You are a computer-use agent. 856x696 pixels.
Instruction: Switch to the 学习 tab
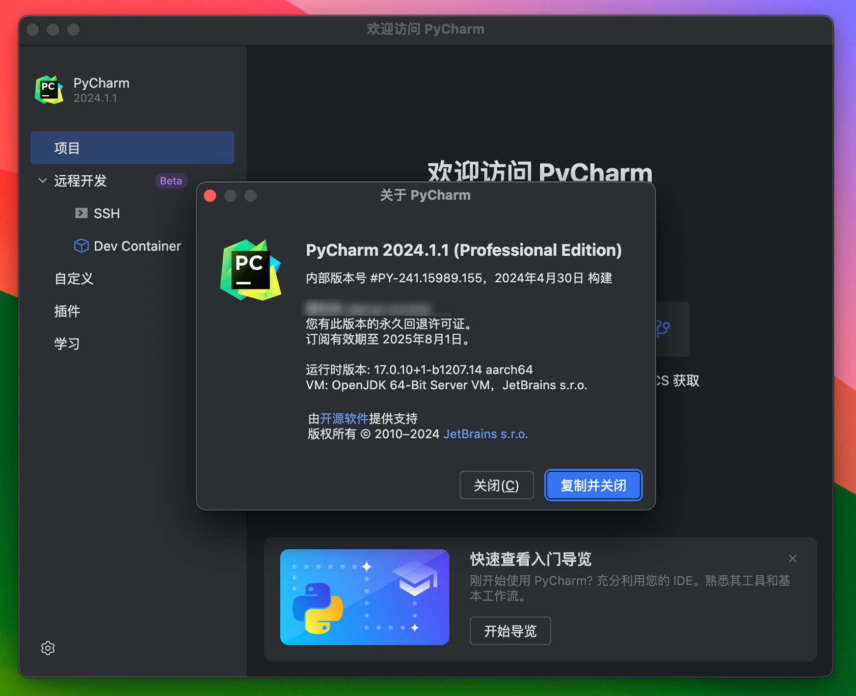click(x=67, y=343)
